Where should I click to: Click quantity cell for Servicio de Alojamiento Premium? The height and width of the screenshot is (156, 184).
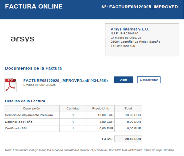tap(73, 115)
